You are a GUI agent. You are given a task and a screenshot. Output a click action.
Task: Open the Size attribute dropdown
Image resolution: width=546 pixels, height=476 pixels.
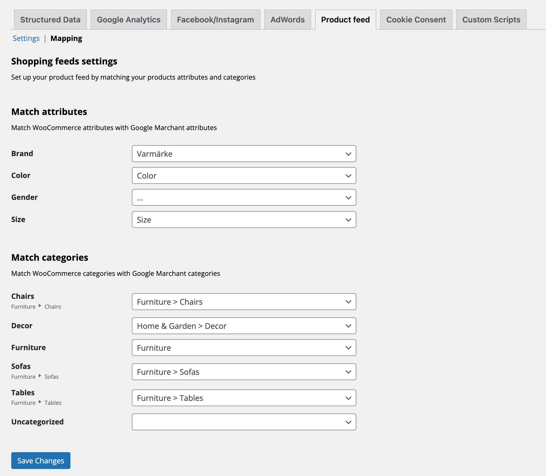[244, 219]
